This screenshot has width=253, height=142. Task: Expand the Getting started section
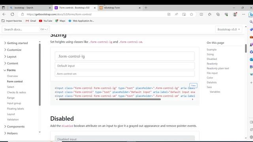(x=16, y=43)
